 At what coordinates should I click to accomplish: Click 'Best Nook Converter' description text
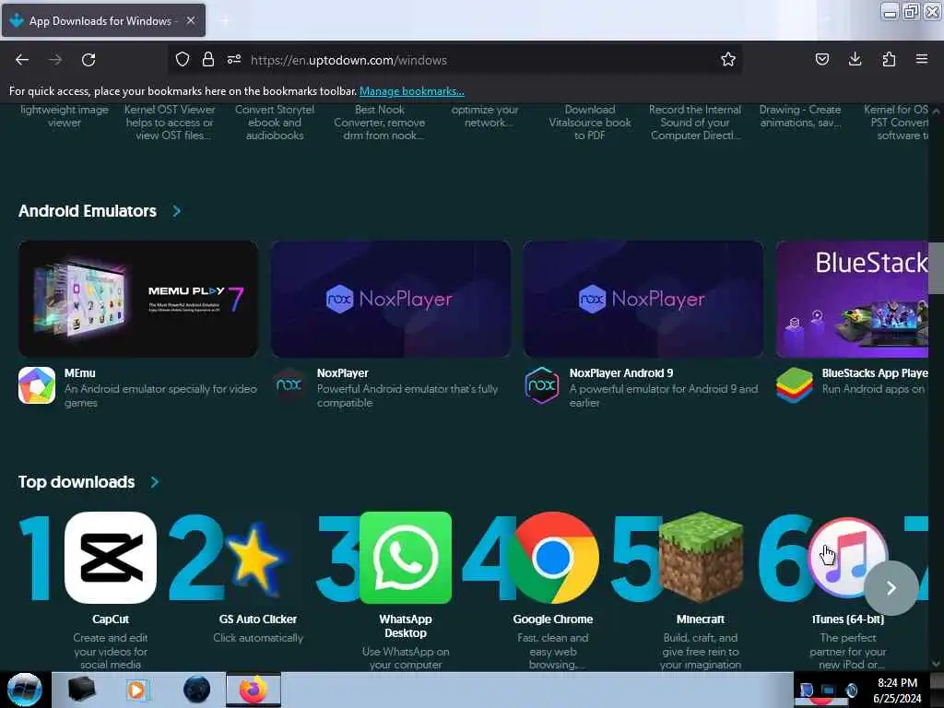[379, 123]
